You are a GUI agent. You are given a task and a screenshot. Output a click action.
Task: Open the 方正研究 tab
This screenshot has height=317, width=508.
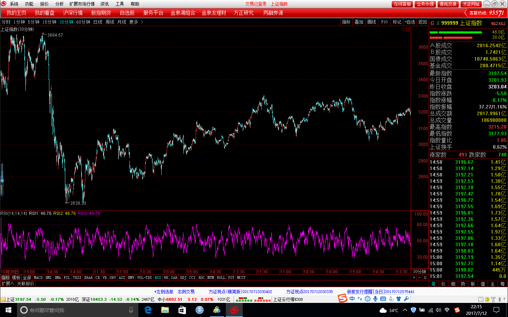(x=243, y=13)
